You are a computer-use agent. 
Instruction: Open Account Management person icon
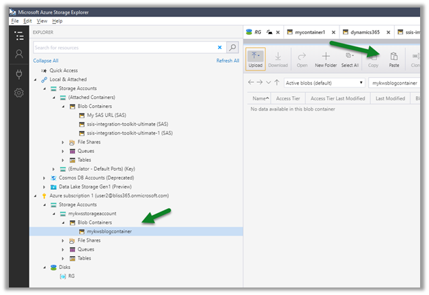coord(19,54)
